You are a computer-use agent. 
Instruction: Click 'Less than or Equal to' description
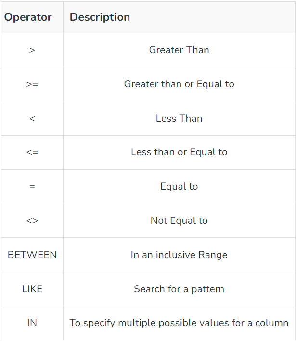(x=179, y=152)
